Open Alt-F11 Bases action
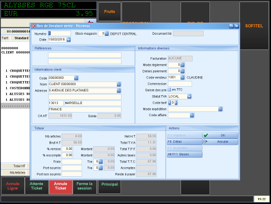Viewport: 271px width, 204px height. (185, 154)
